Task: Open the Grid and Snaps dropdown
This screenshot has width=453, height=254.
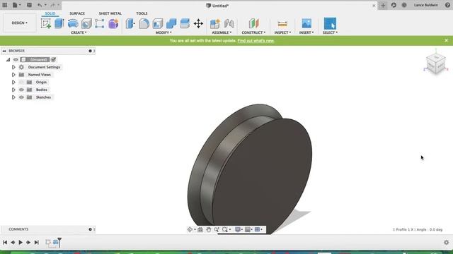Action: point(248,229)
